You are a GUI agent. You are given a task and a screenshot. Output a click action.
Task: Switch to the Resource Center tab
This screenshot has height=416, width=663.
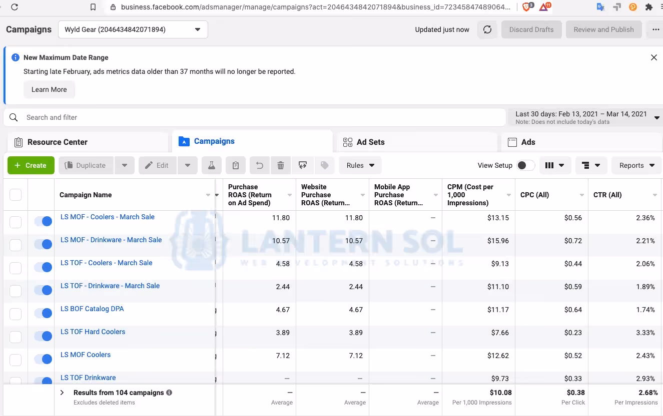coord(88,142)
